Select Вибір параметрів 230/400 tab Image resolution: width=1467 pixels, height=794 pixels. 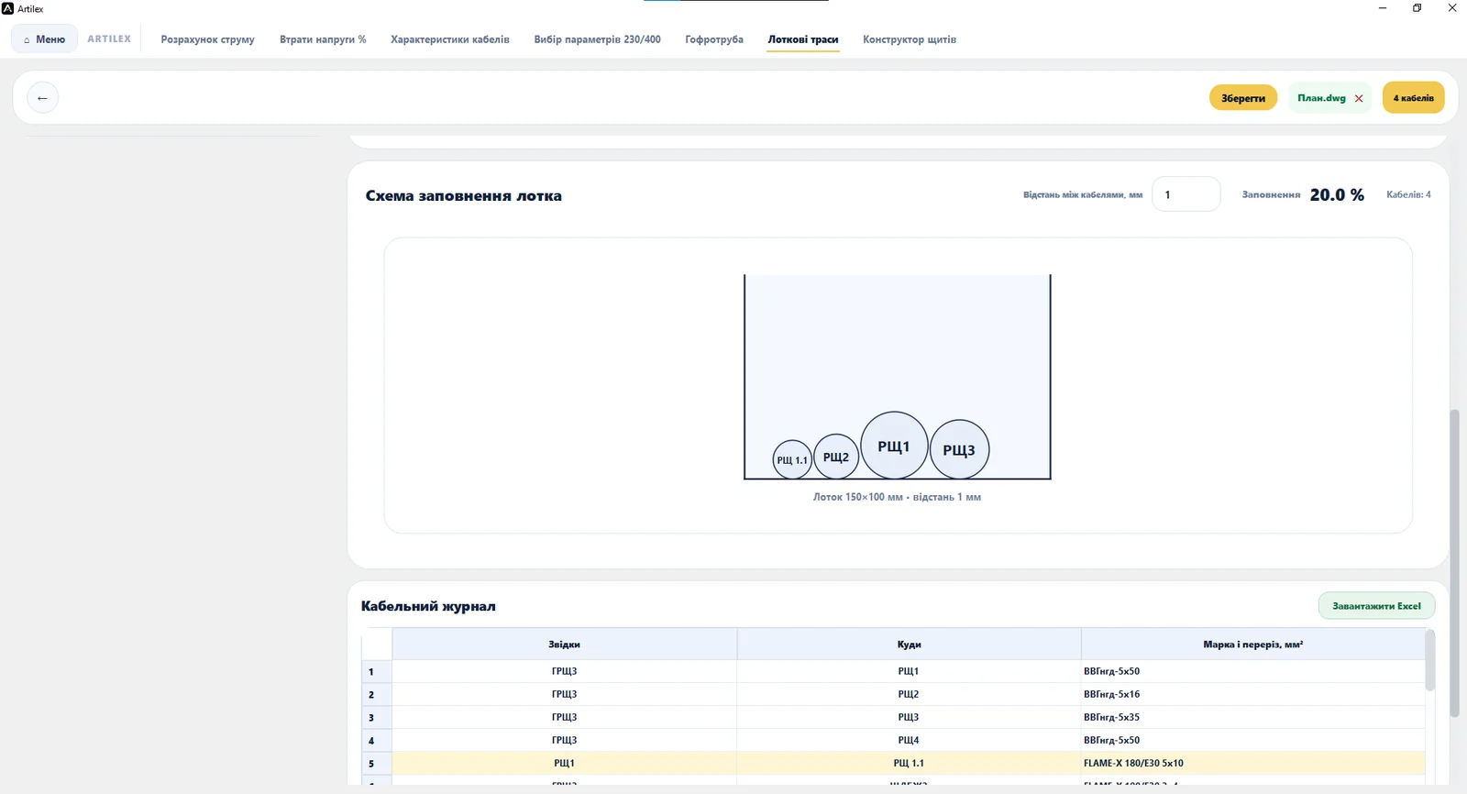(x=597, y=39)
